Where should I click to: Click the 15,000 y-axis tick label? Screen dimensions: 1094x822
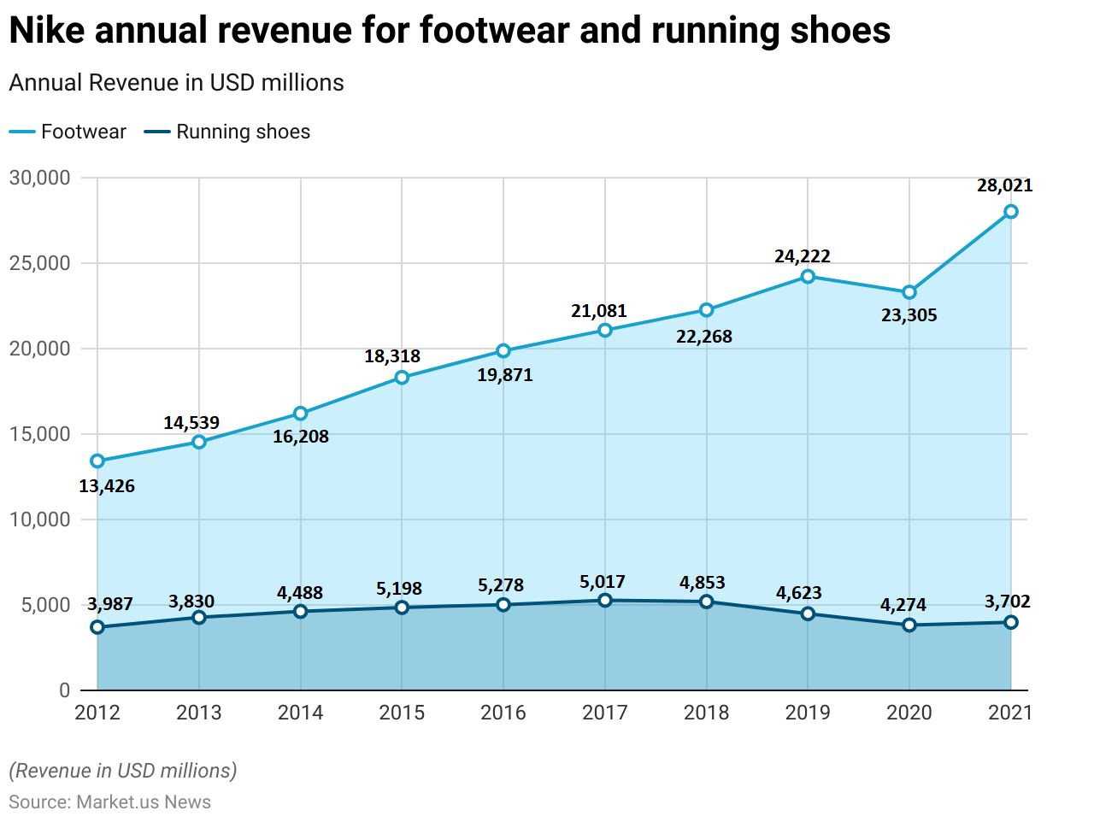pyautogui.click(x=39, y=434)
